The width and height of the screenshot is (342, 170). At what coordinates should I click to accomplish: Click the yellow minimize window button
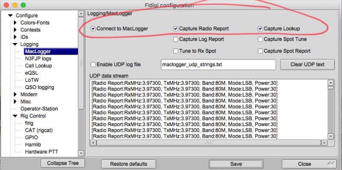[15, 5]
